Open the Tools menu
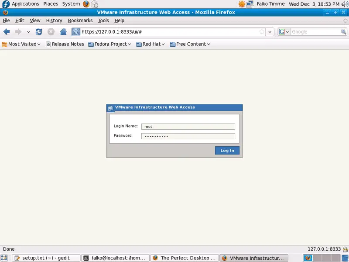 [x=103, y=21]
